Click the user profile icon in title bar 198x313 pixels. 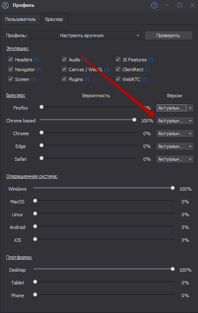6,6
